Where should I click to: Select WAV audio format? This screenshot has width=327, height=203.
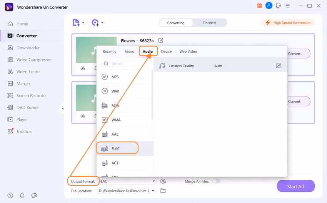tap(125, 91)
